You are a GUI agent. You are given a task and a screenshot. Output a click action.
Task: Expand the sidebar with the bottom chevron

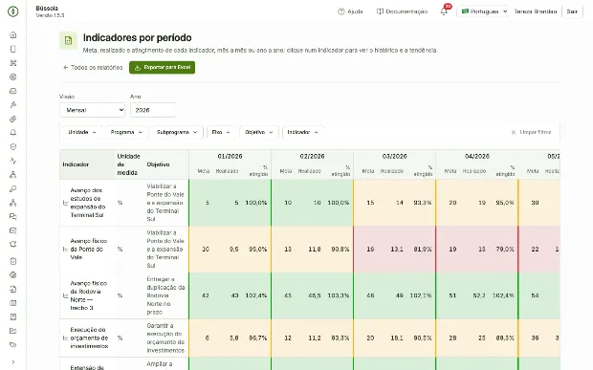pos(12,362)
